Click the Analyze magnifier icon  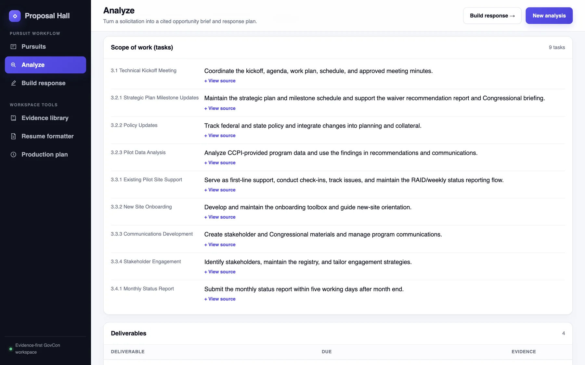(x=13, y=65)
